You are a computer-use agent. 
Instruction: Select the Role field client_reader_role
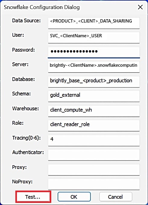coord(94,126)
